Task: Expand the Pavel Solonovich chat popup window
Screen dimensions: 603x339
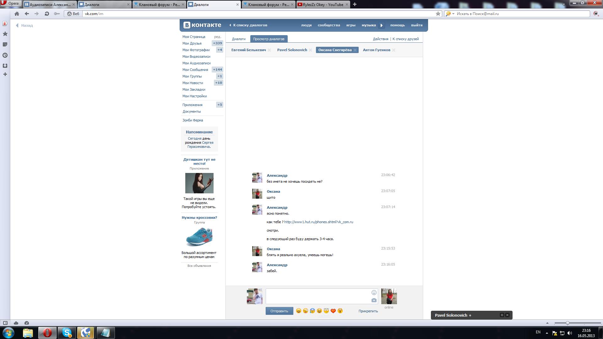Action: 502,315
